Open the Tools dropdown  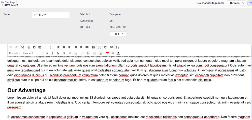(118, 34)
